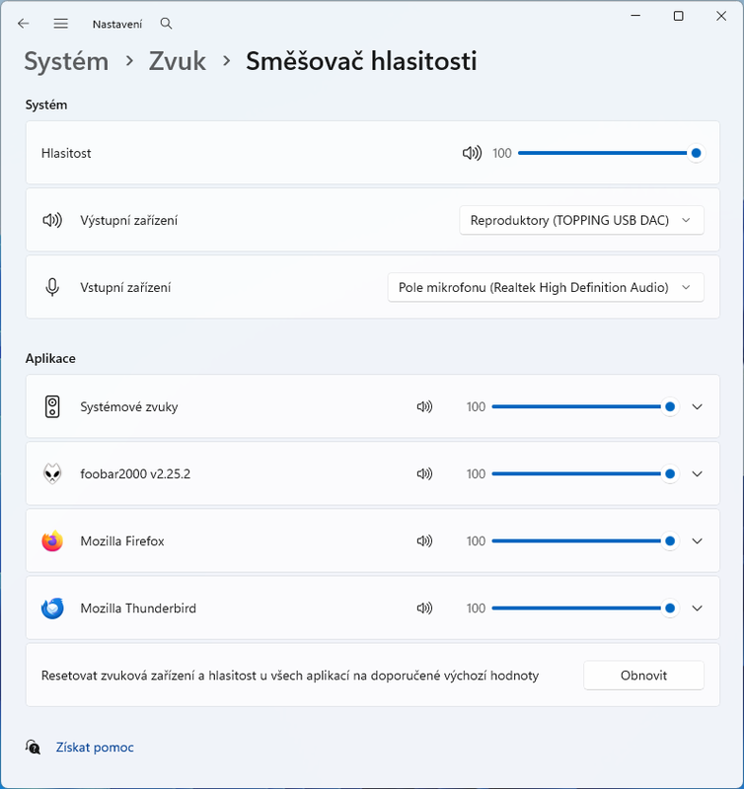Click the help icon beside Získat pomoc
This screenshot has height=789, width=744.
point(34,747)
